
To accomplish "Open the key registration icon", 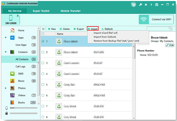I will tap(141, 5).
